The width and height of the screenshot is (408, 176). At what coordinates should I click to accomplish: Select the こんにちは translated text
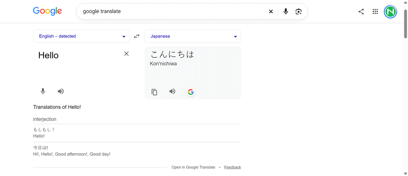(172, 54)
